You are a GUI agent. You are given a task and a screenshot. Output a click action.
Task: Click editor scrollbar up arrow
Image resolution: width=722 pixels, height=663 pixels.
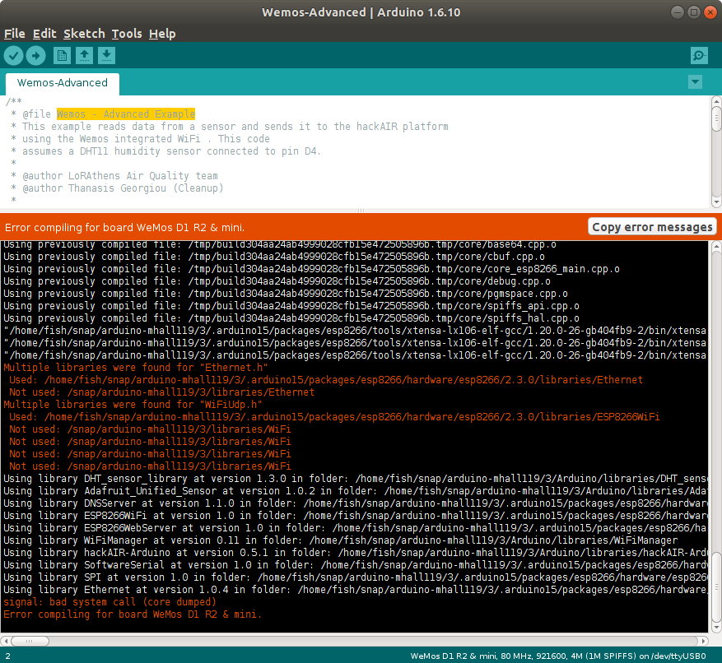716,101
